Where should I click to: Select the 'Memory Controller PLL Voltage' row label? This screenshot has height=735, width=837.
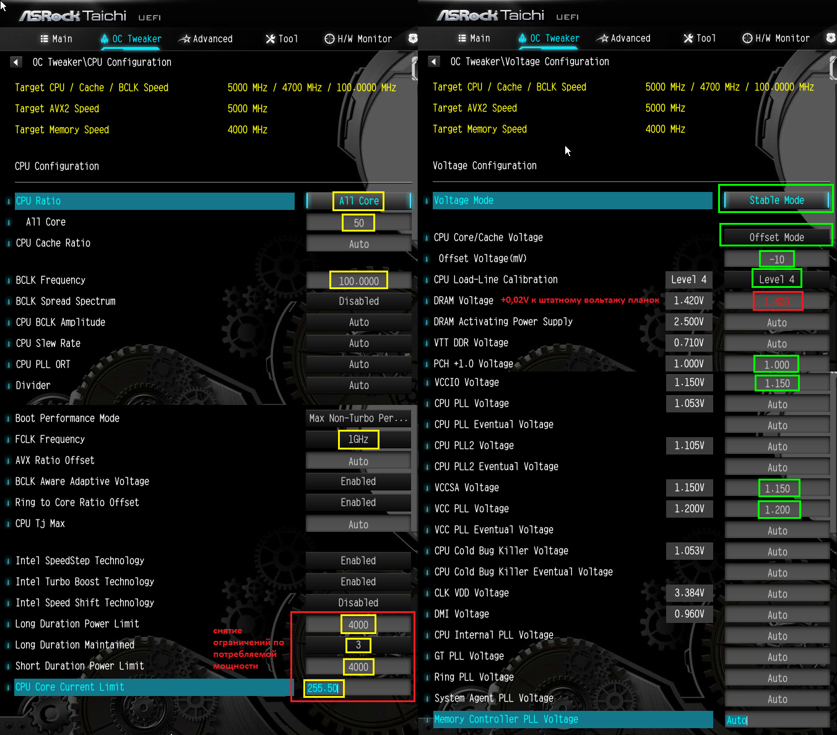(572, 719)
